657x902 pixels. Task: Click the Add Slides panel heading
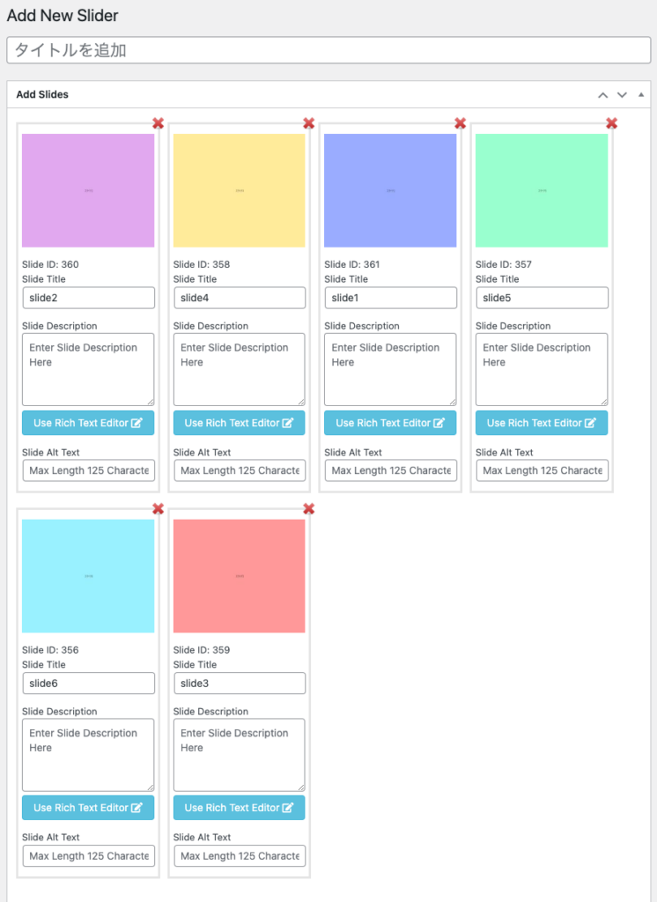42,94
